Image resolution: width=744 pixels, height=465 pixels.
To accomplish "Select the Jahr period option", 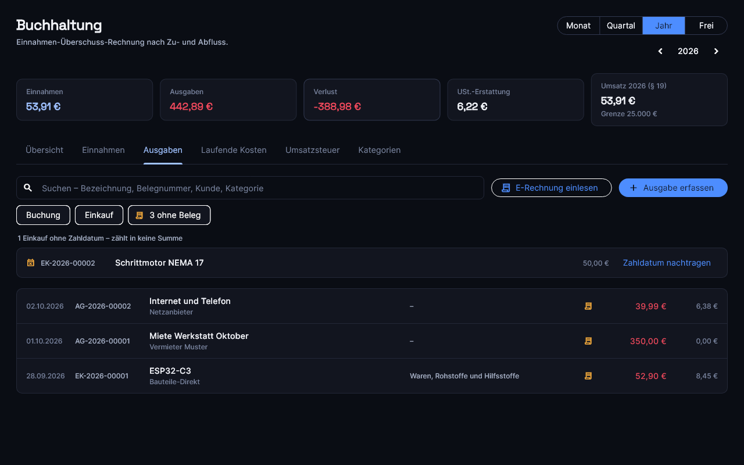I will point(664,26).
